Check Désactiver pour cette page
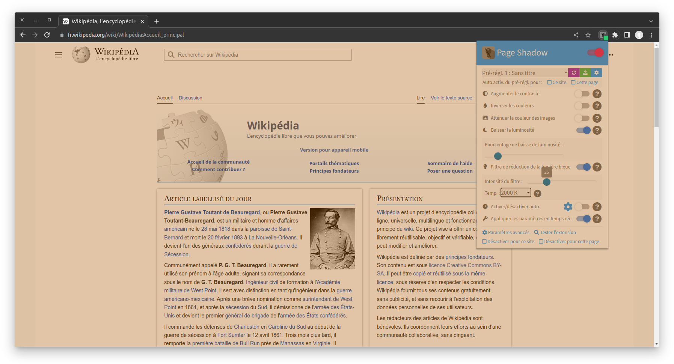Viewport: 674px width, 364px height. coord(541,242)
